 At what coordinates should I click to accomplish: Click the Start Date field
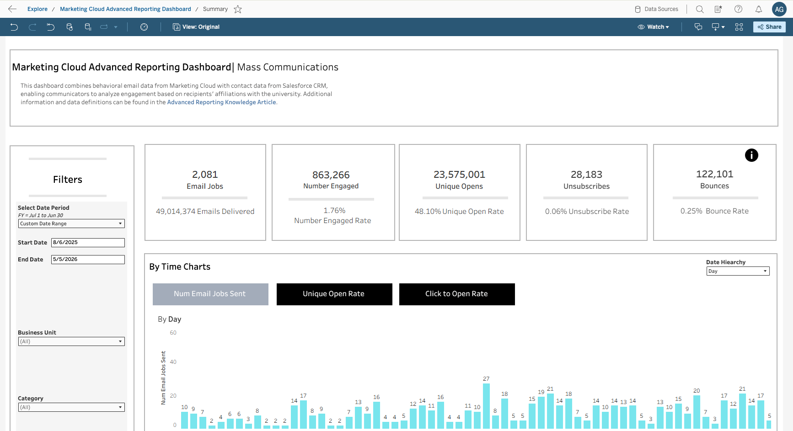tap(88, 243)
